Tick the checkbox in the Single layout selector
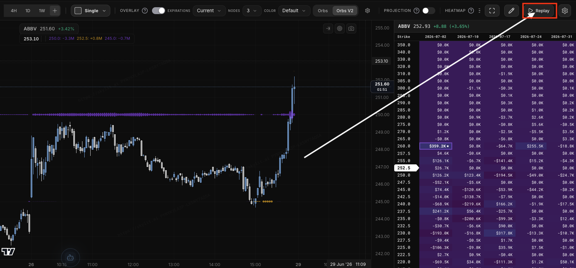The height and width of the screenshot is (268, 576). click(x=78, y=11)
